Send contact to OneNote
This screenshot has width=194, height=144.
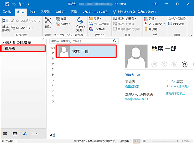(97, 29)
